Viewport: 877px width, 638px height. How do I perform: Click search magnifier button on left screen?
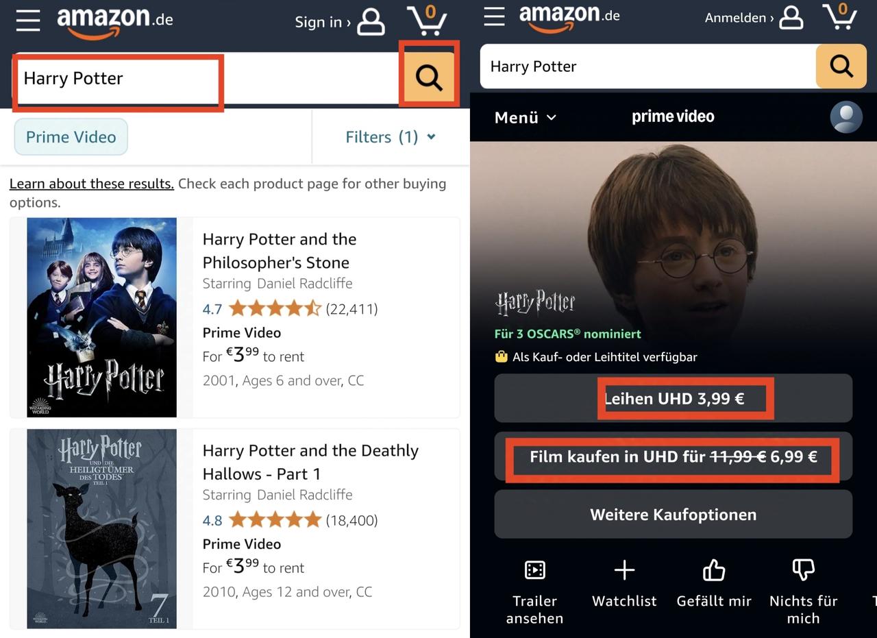pos(429,78)
